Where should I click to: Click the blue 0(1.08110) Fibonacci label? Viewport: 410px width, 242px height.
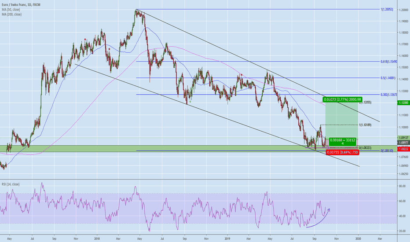[387, 150]
